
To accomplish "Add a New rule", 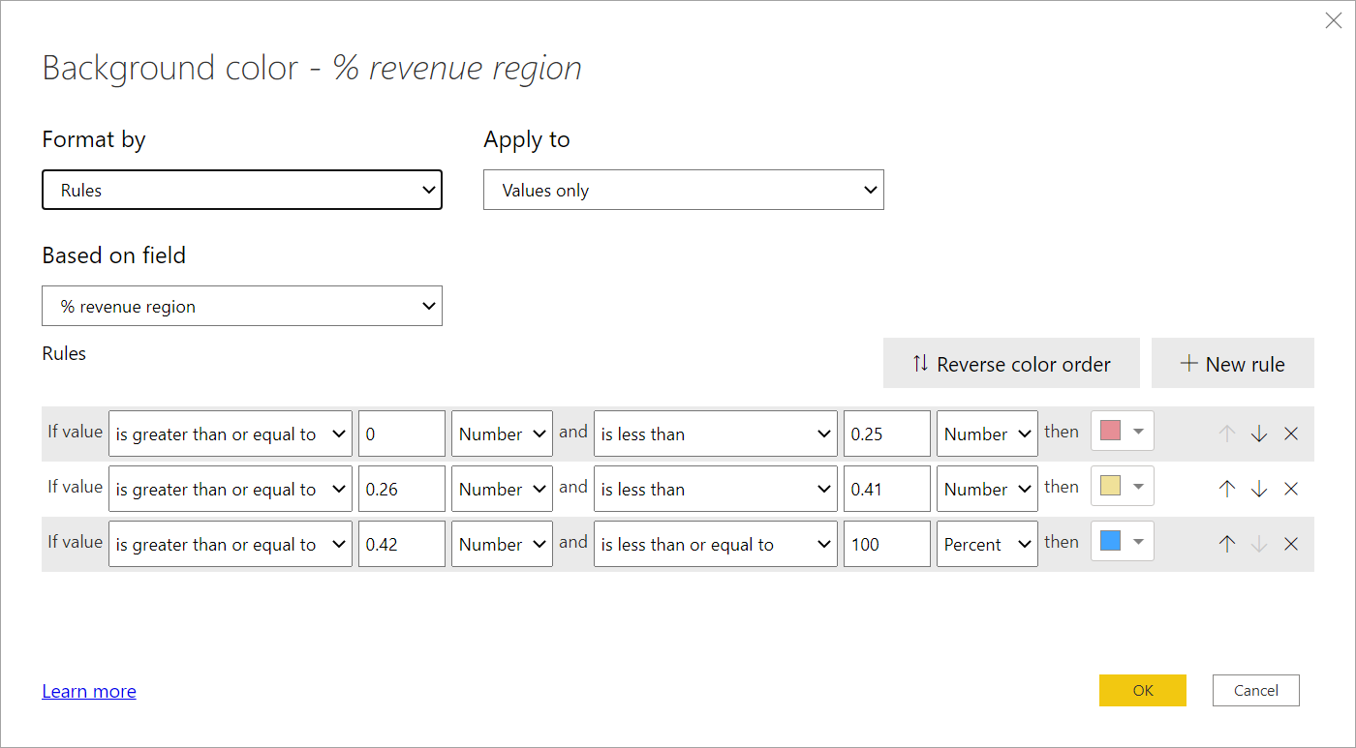I will click(x=1233, y=364).
